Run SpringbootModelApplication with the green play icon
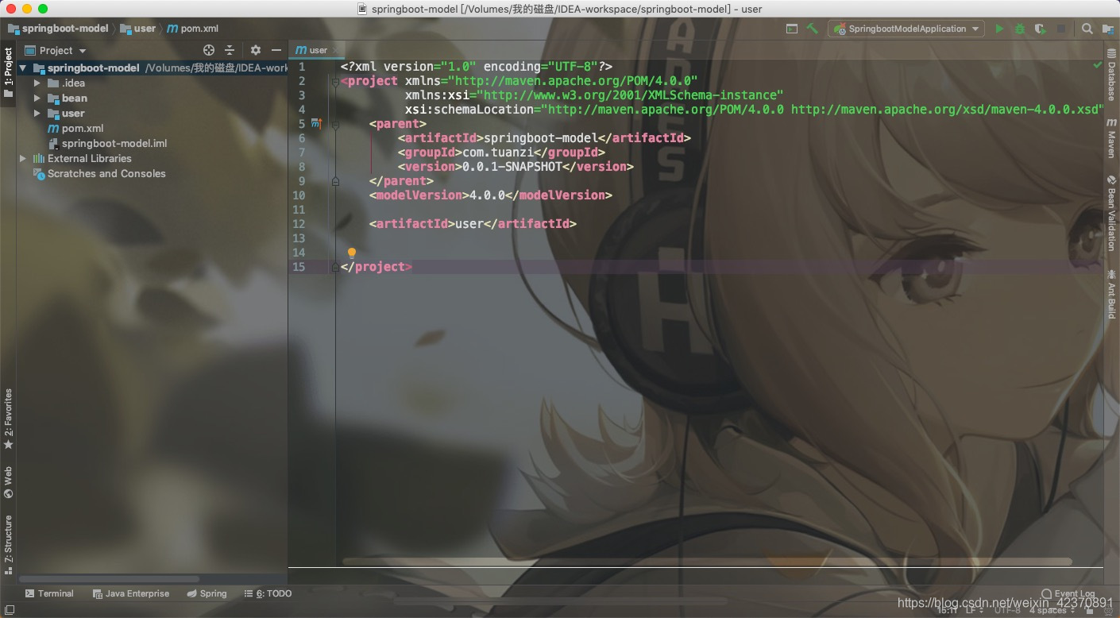The width and height of the screenshot is (1120, 618). point(1000,29)
